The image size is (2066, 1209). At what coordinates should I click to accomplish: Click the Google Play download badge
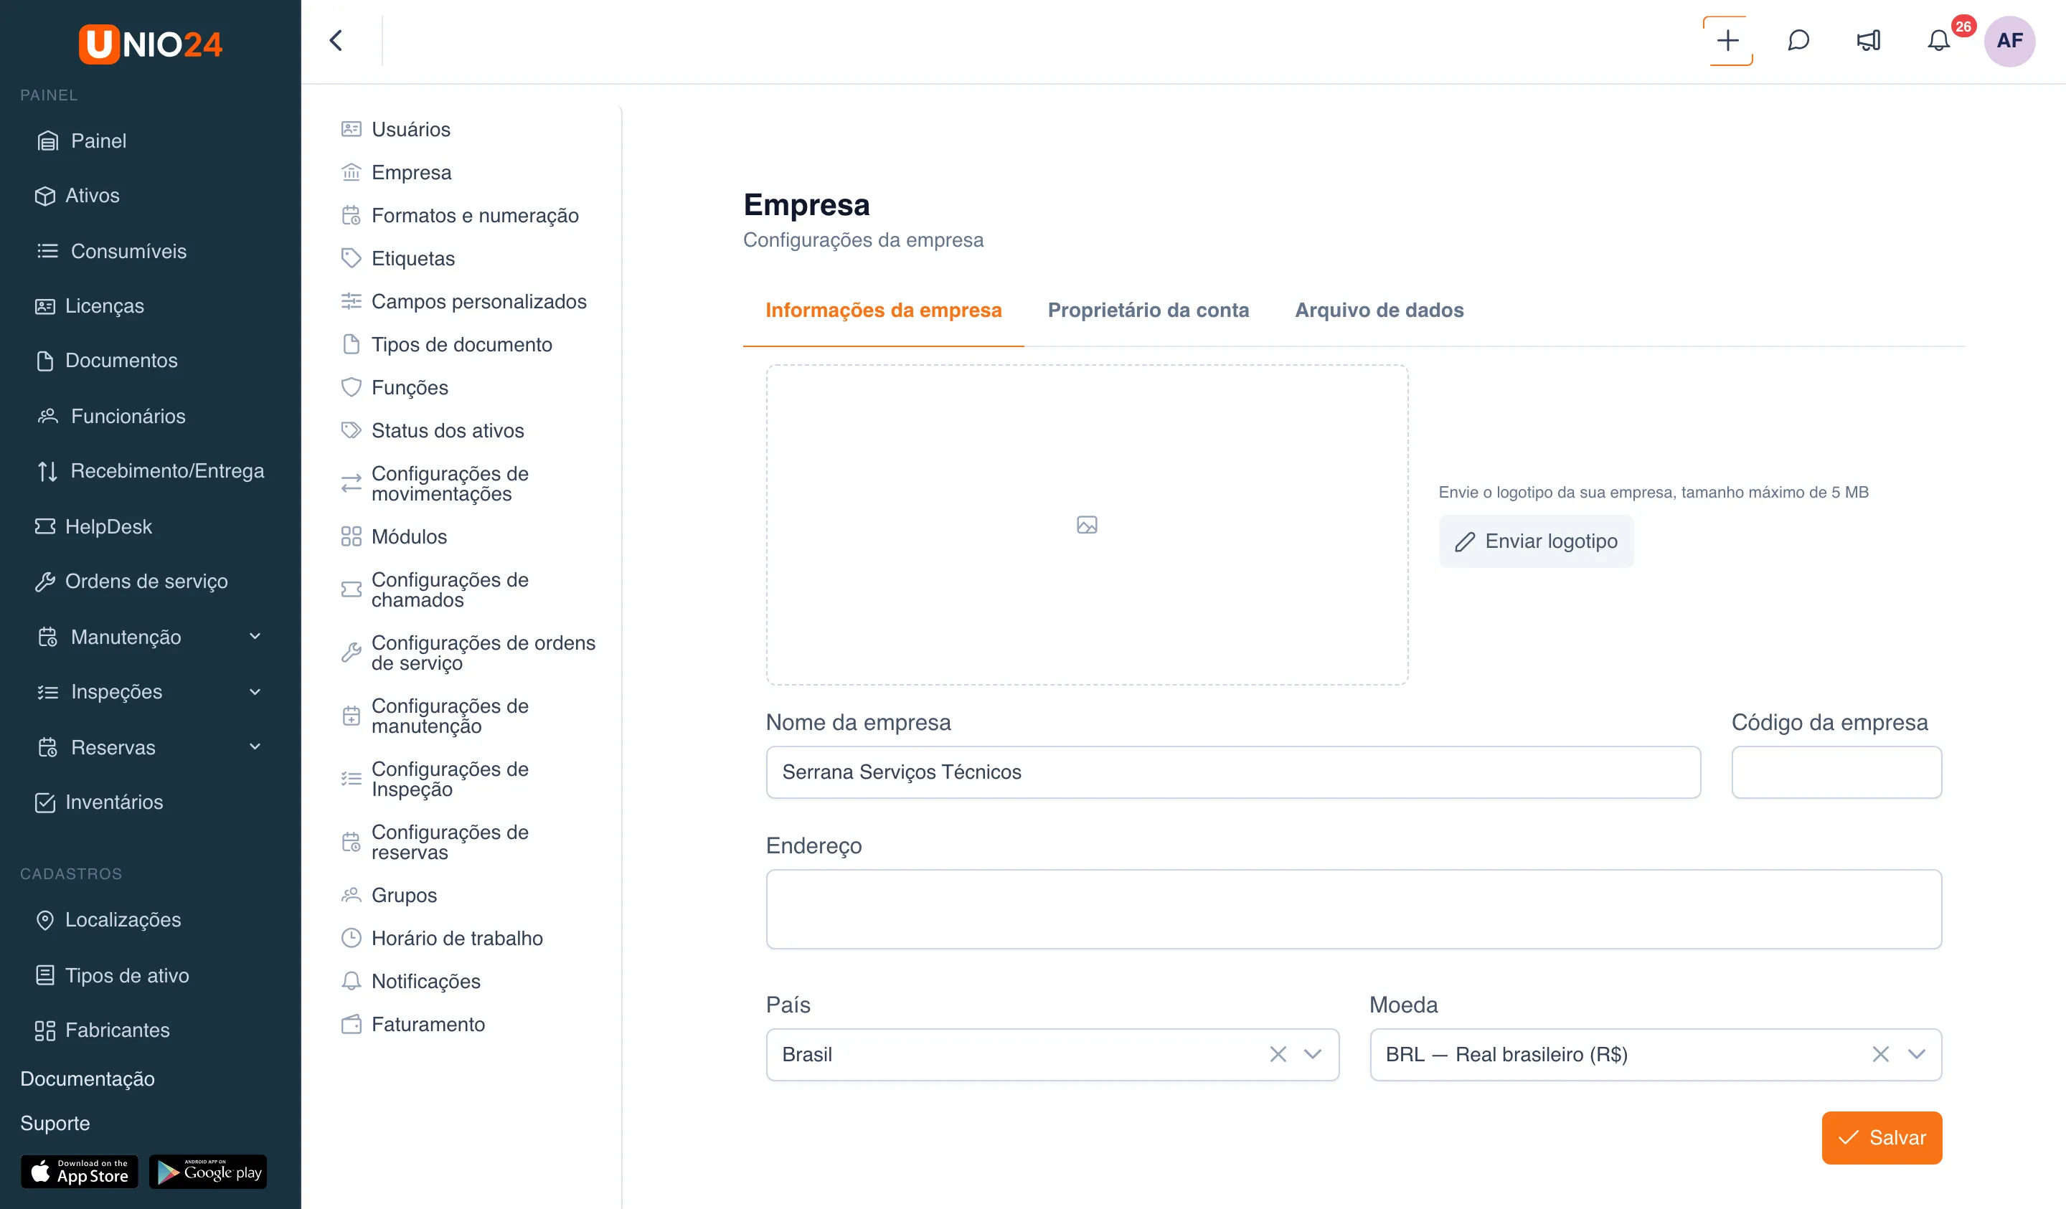208,1171
